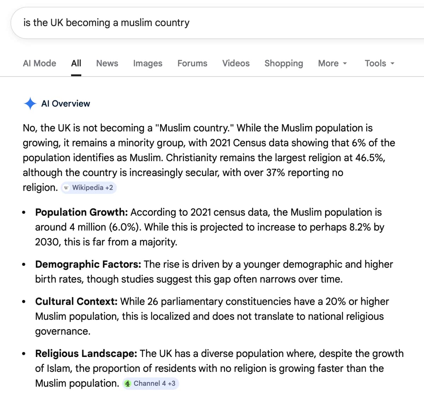424x409 pixels.
Task: Go to the Images tab
Action: click(148, 63)
